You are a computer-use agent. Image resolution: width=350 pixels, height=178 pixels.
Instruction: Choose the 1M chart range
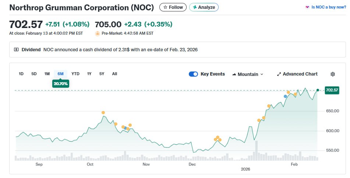pos(47,74)
